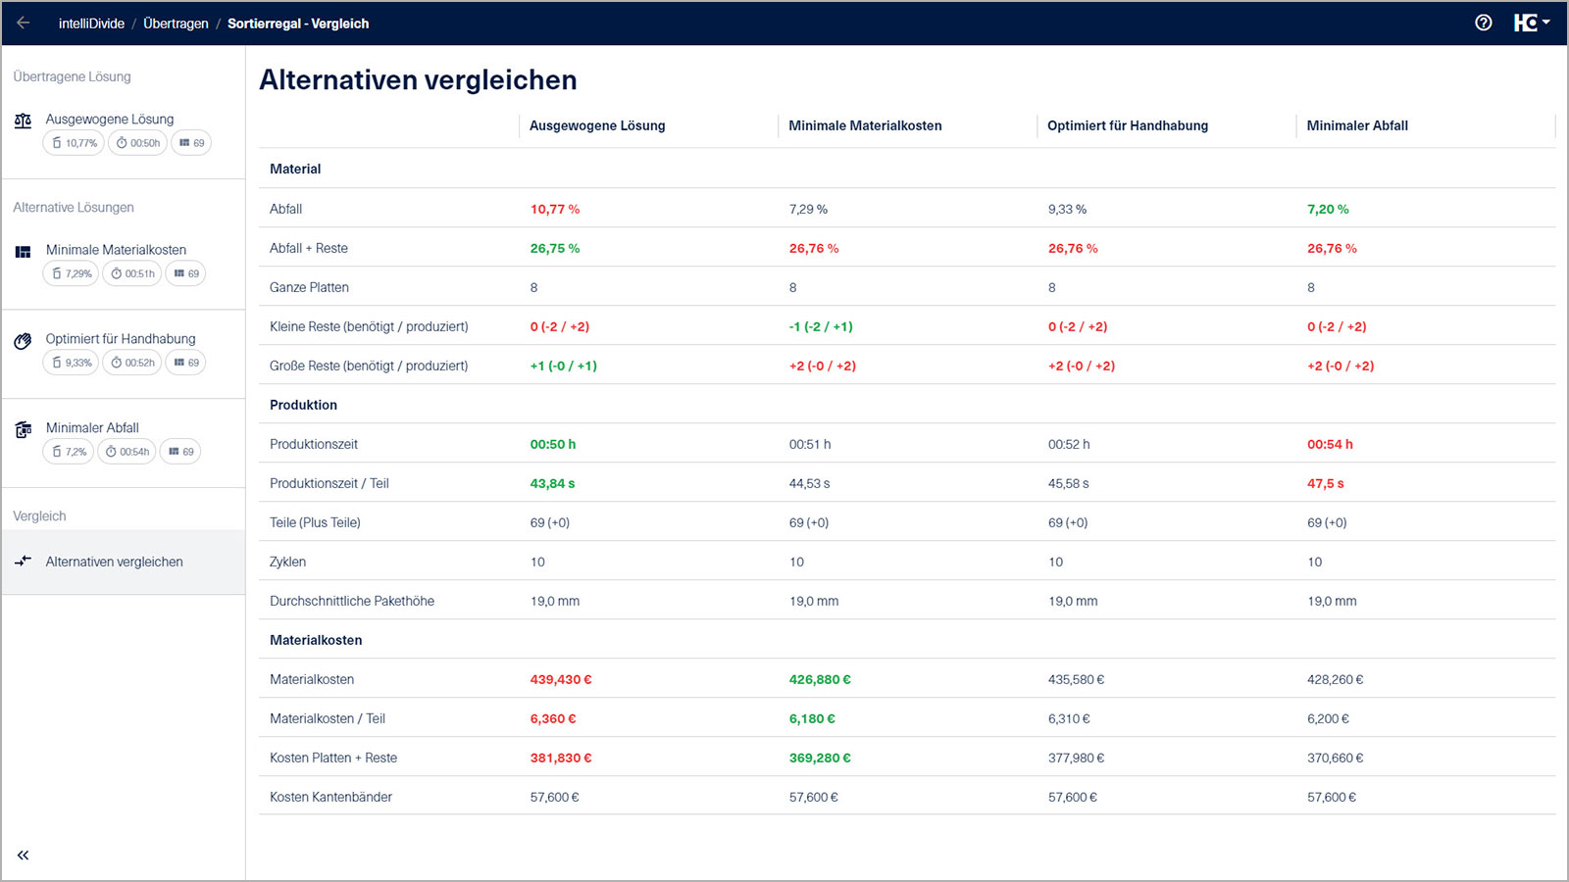
Task: Click the back arrow in header
Action: click(24, 23)
